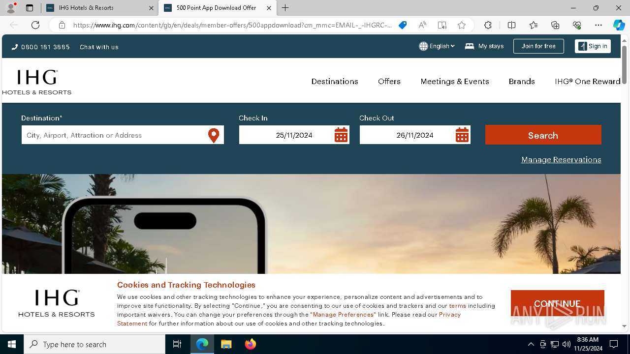630x354 pixels.
Task: Open File Explorer from the taskbar
Action: click(226, 344)
